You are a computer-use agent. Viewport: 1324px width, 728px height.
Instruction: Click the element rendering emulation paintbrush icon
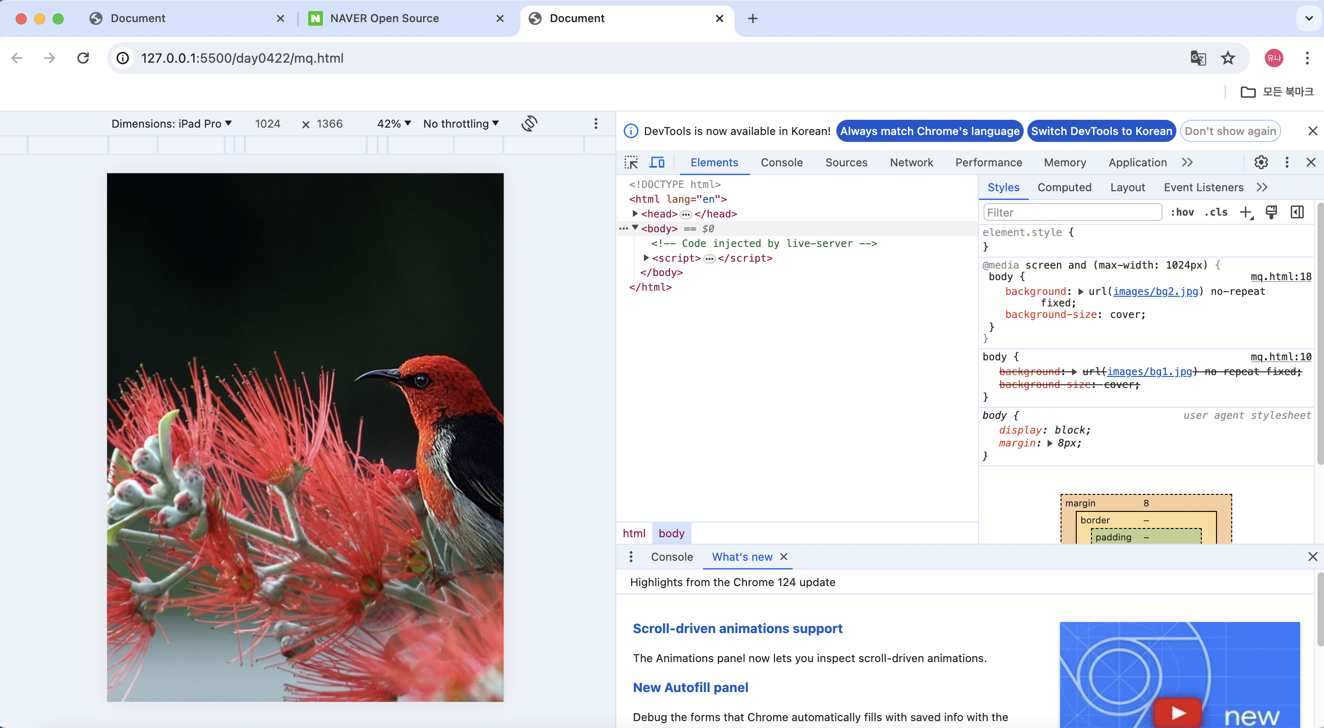coord(1271,212)
